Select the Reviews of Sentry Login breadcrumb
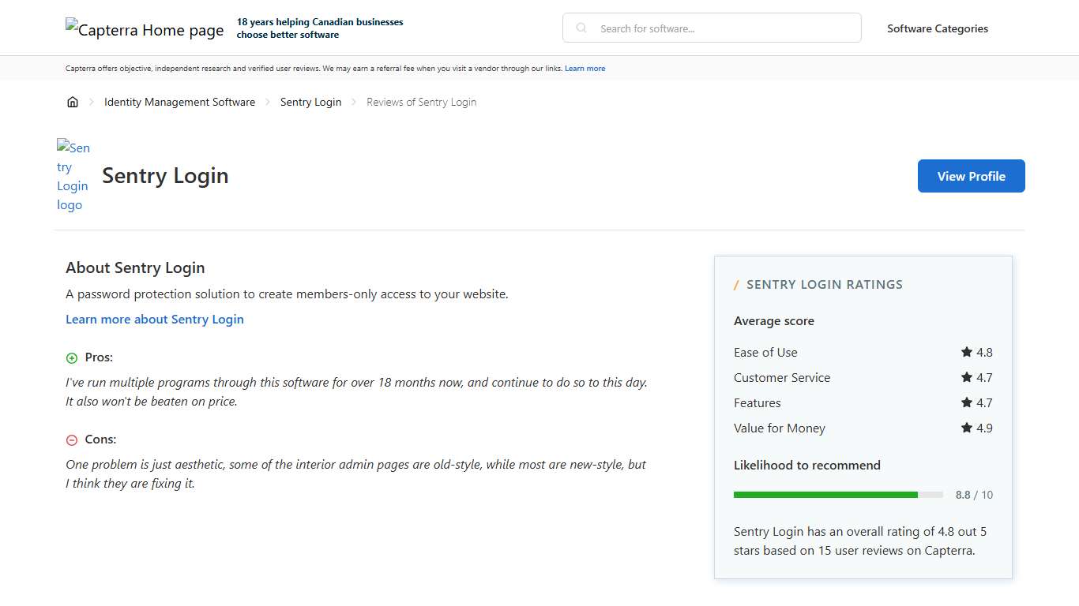The height and width of the screenshot is (606, 1079). [x=421, y=102]
